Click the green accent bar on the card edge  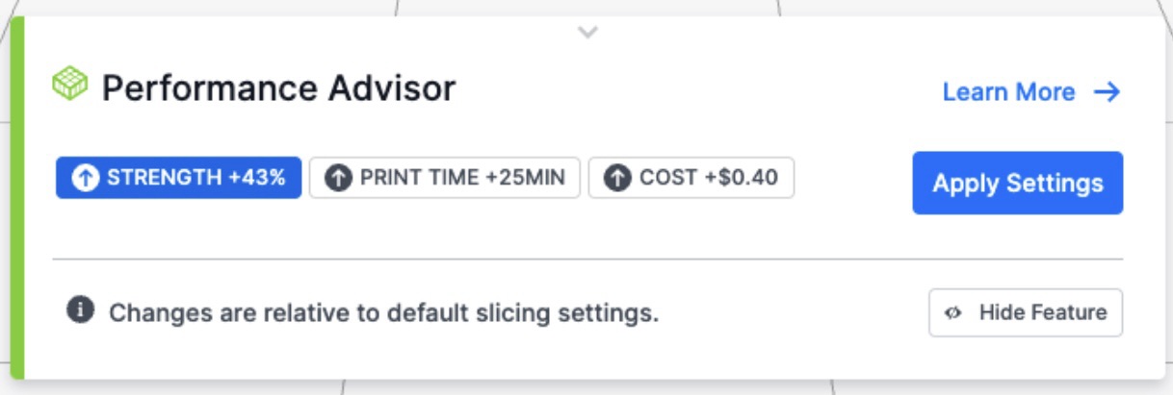click(16, 199)
